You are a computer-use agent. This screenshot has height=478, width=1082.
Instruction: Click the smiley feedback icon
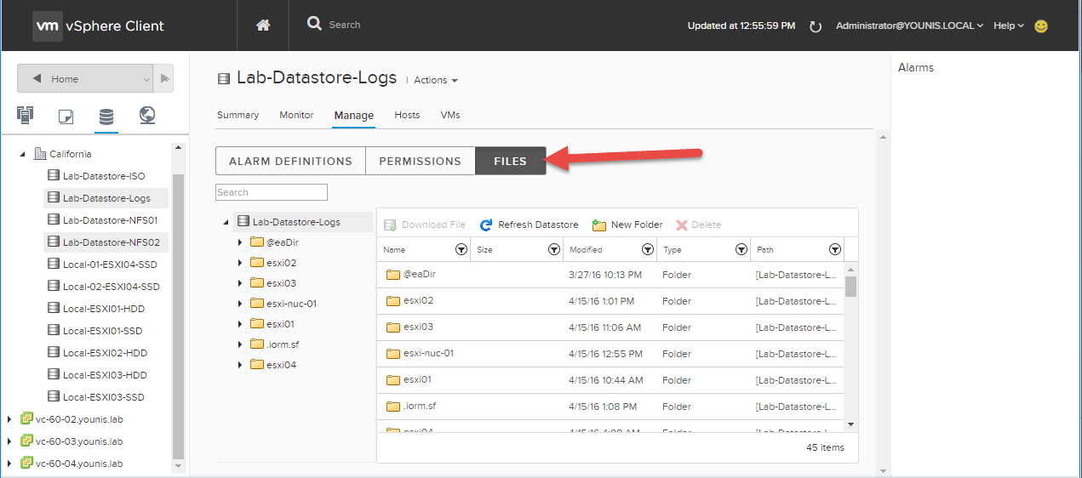1040,26
